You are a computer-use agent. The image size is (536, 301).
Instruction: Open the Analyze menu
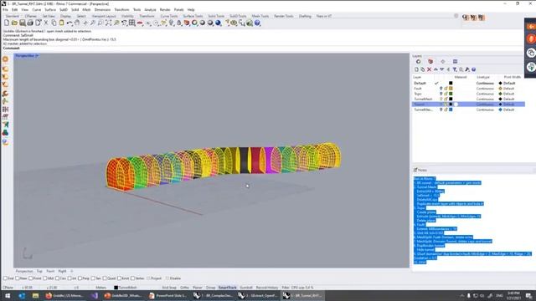(150, 9)
